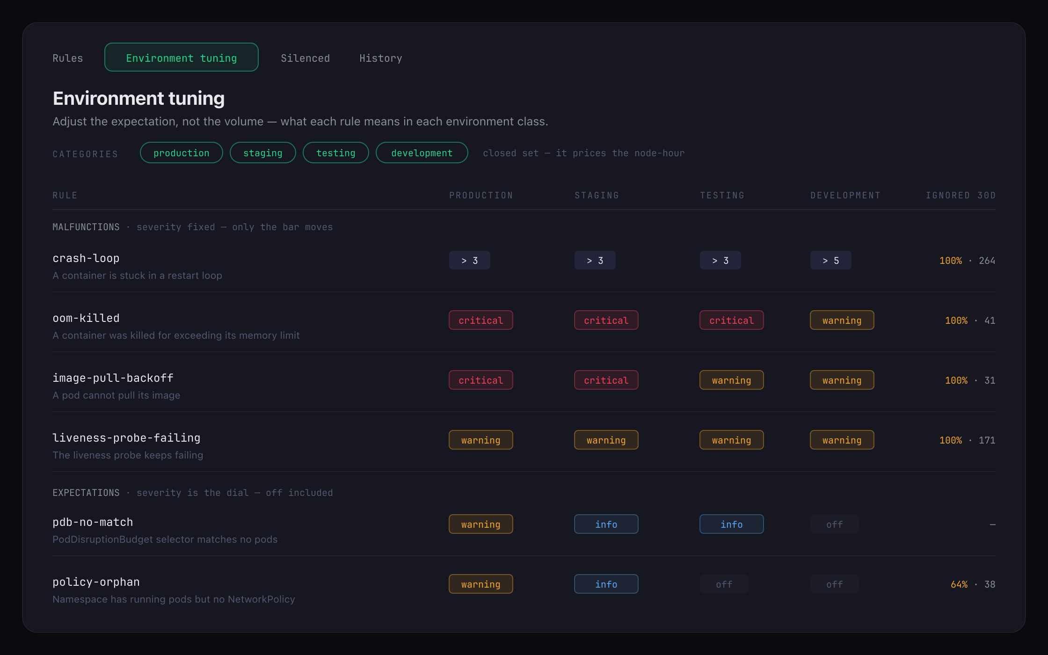Select the oom-killed rule name
The width and height of the screenshot is (1048, 655).
point(86,318)
